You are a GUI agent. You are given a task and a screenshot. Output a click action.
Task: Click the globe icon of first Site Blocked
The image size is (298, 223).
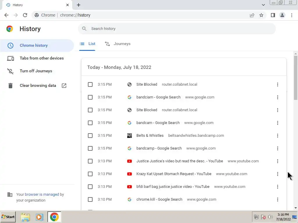click(130, 84)
